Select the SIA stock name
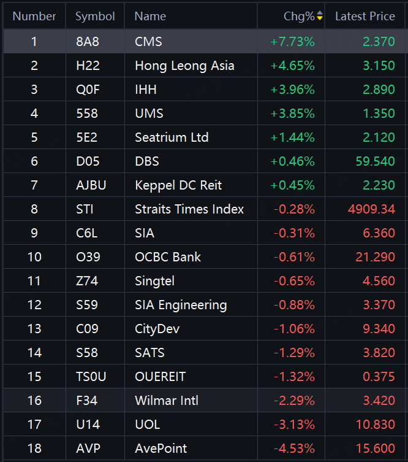The image size is (408, 462). [145, 233]
